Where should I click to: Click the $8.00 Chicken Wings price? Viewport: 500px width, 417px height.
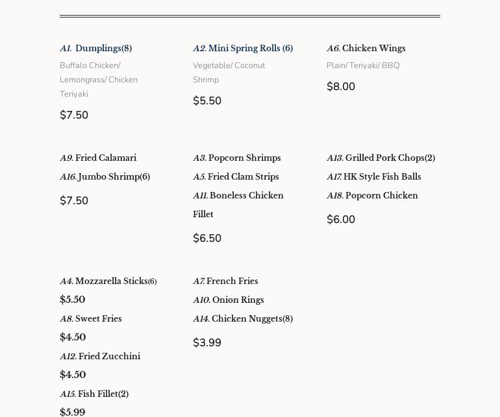pos(341,87)
